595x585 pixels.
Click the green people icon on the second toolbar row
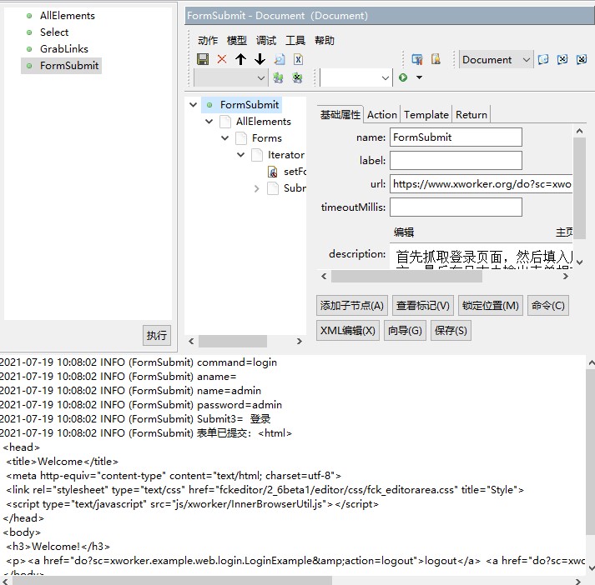pyautogui.click(x=278, y=77)
